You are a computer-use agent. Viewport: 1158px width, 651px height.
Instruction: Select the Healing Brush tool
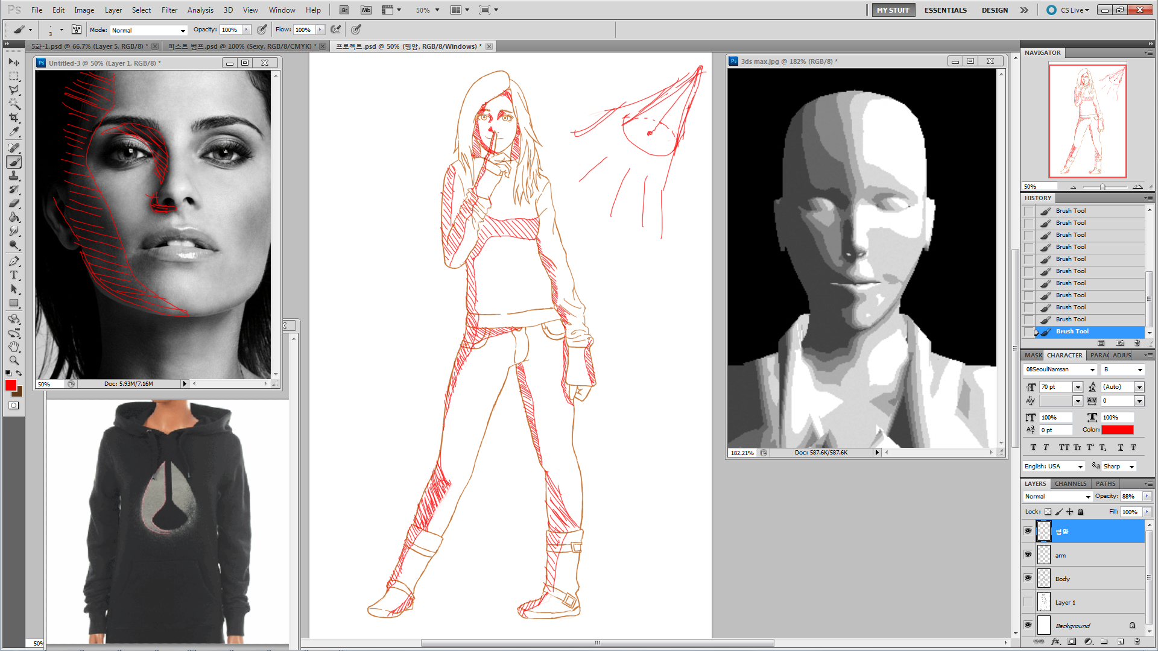pyautogui.click(x=14, y=148)
